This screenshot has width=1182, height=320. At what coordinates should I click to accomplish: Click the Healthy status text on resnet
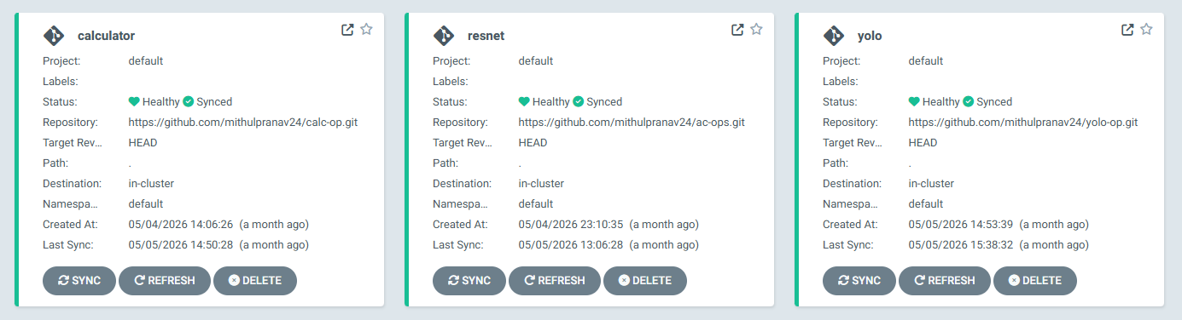[551, 102]
